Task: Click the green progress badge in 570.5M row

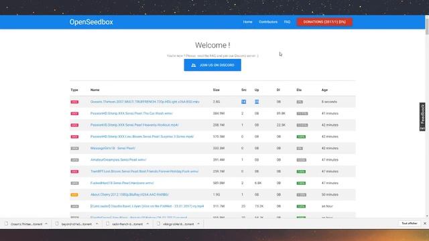Action: (x=301, y=137)
